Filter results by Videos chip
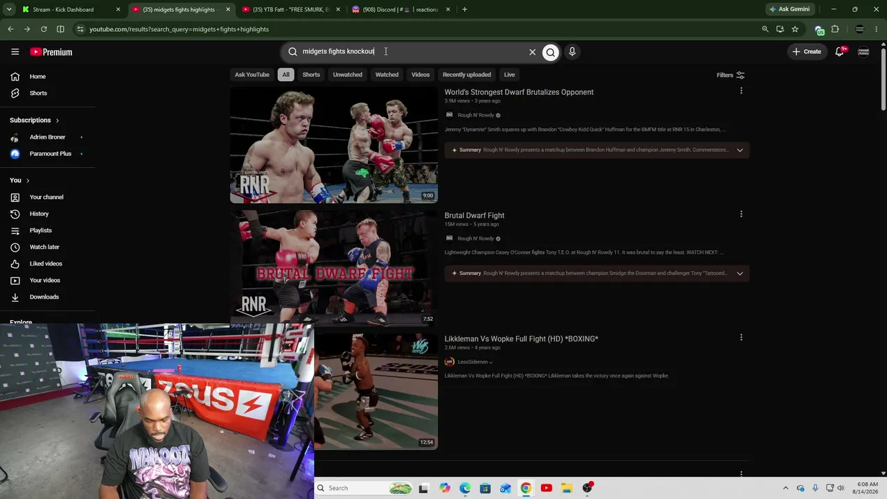Image resolution: width=887 pixels, height=499 pixels. click(421, 75)
